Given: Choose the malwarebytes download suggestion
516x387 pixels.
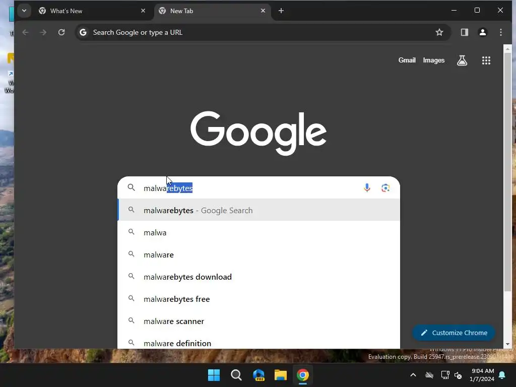Looking at the screenshot, I should 259,277.
